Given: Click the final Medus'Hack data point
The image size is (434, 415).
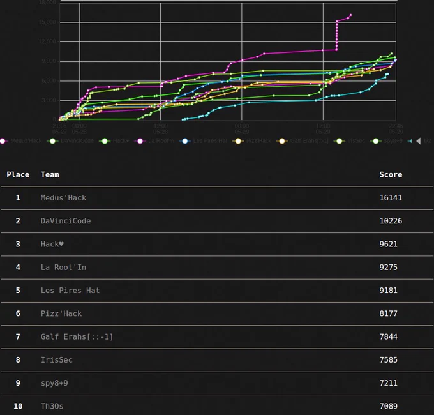Looking at the screenshot, I should 350,15.
